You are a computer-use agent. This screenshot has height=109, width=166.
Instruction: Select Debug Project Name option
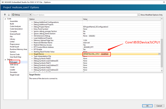tap(41, 27)
